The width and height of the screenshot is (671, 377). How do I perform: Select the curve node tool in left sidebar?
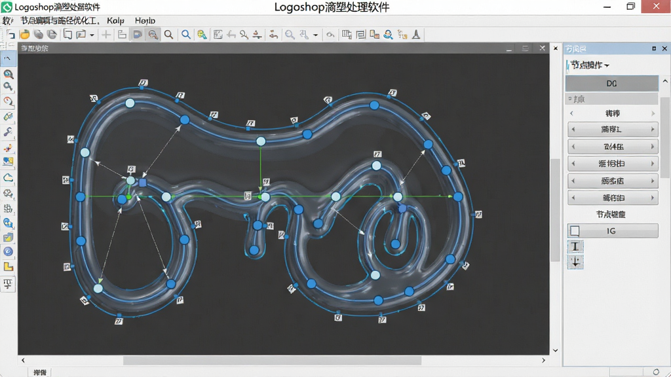(8, 58)
